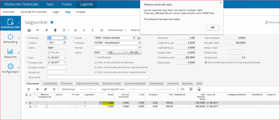Open the Forespurt den date dropdown
This screenshot has width=280, height=120.
pyautogui.click(x=64, y=63)
